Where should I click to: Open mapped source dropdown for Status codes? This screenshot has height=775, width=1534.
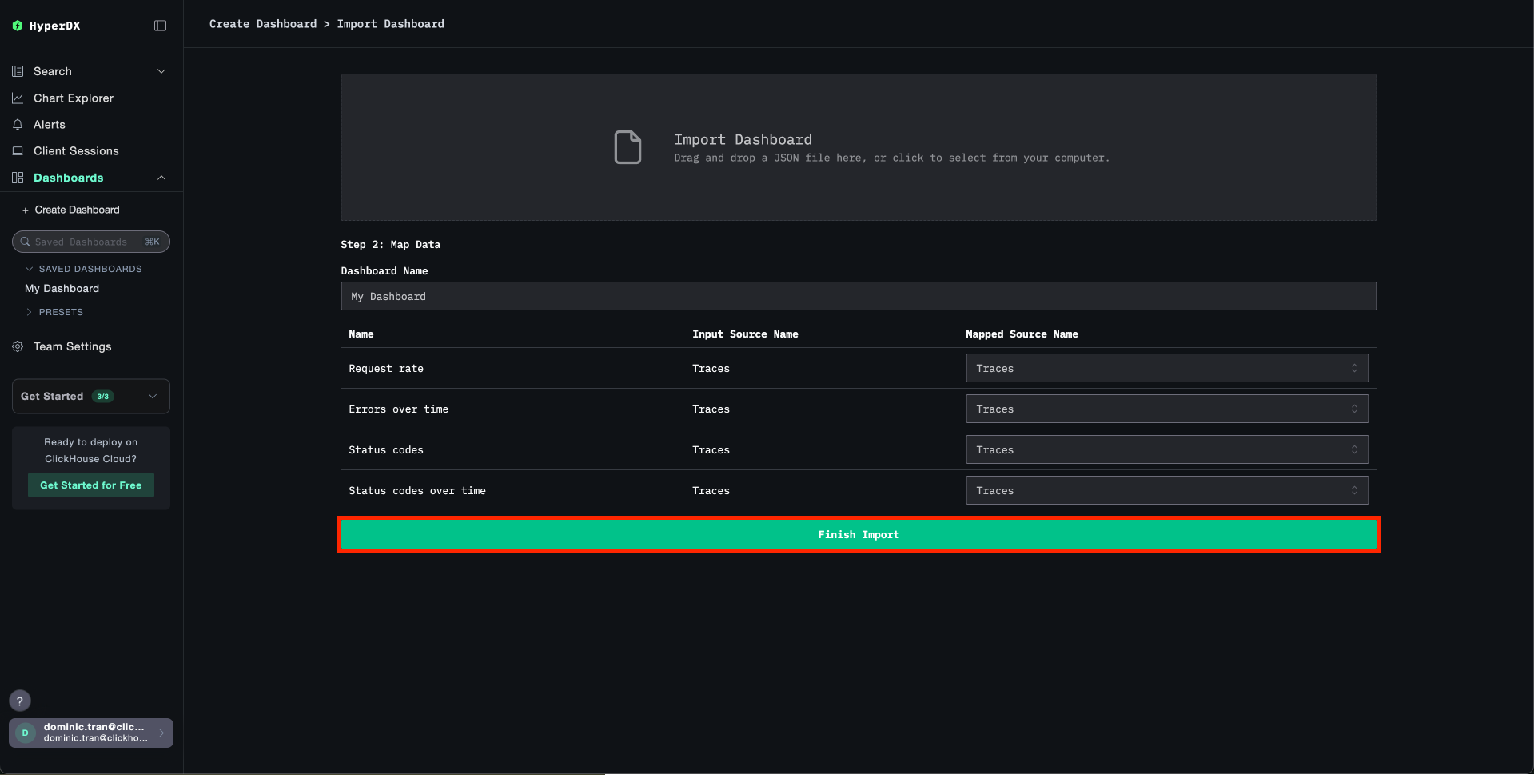[x=1166, y=449]
